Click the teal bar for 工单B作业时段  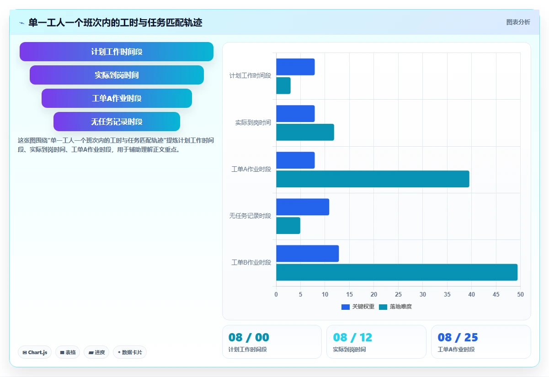[x=397, y=272]
